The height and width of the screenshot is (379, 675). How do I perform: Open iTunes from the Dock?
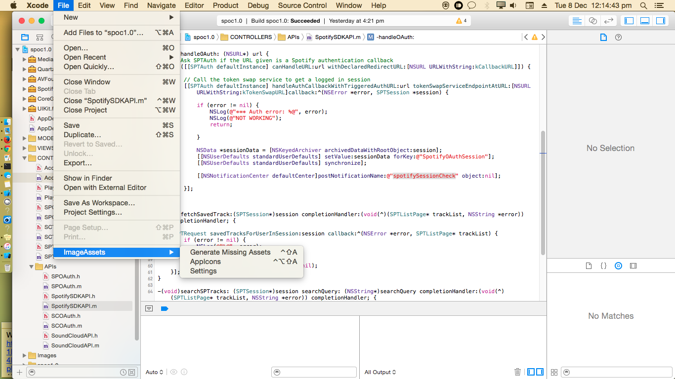pos(7,246)
